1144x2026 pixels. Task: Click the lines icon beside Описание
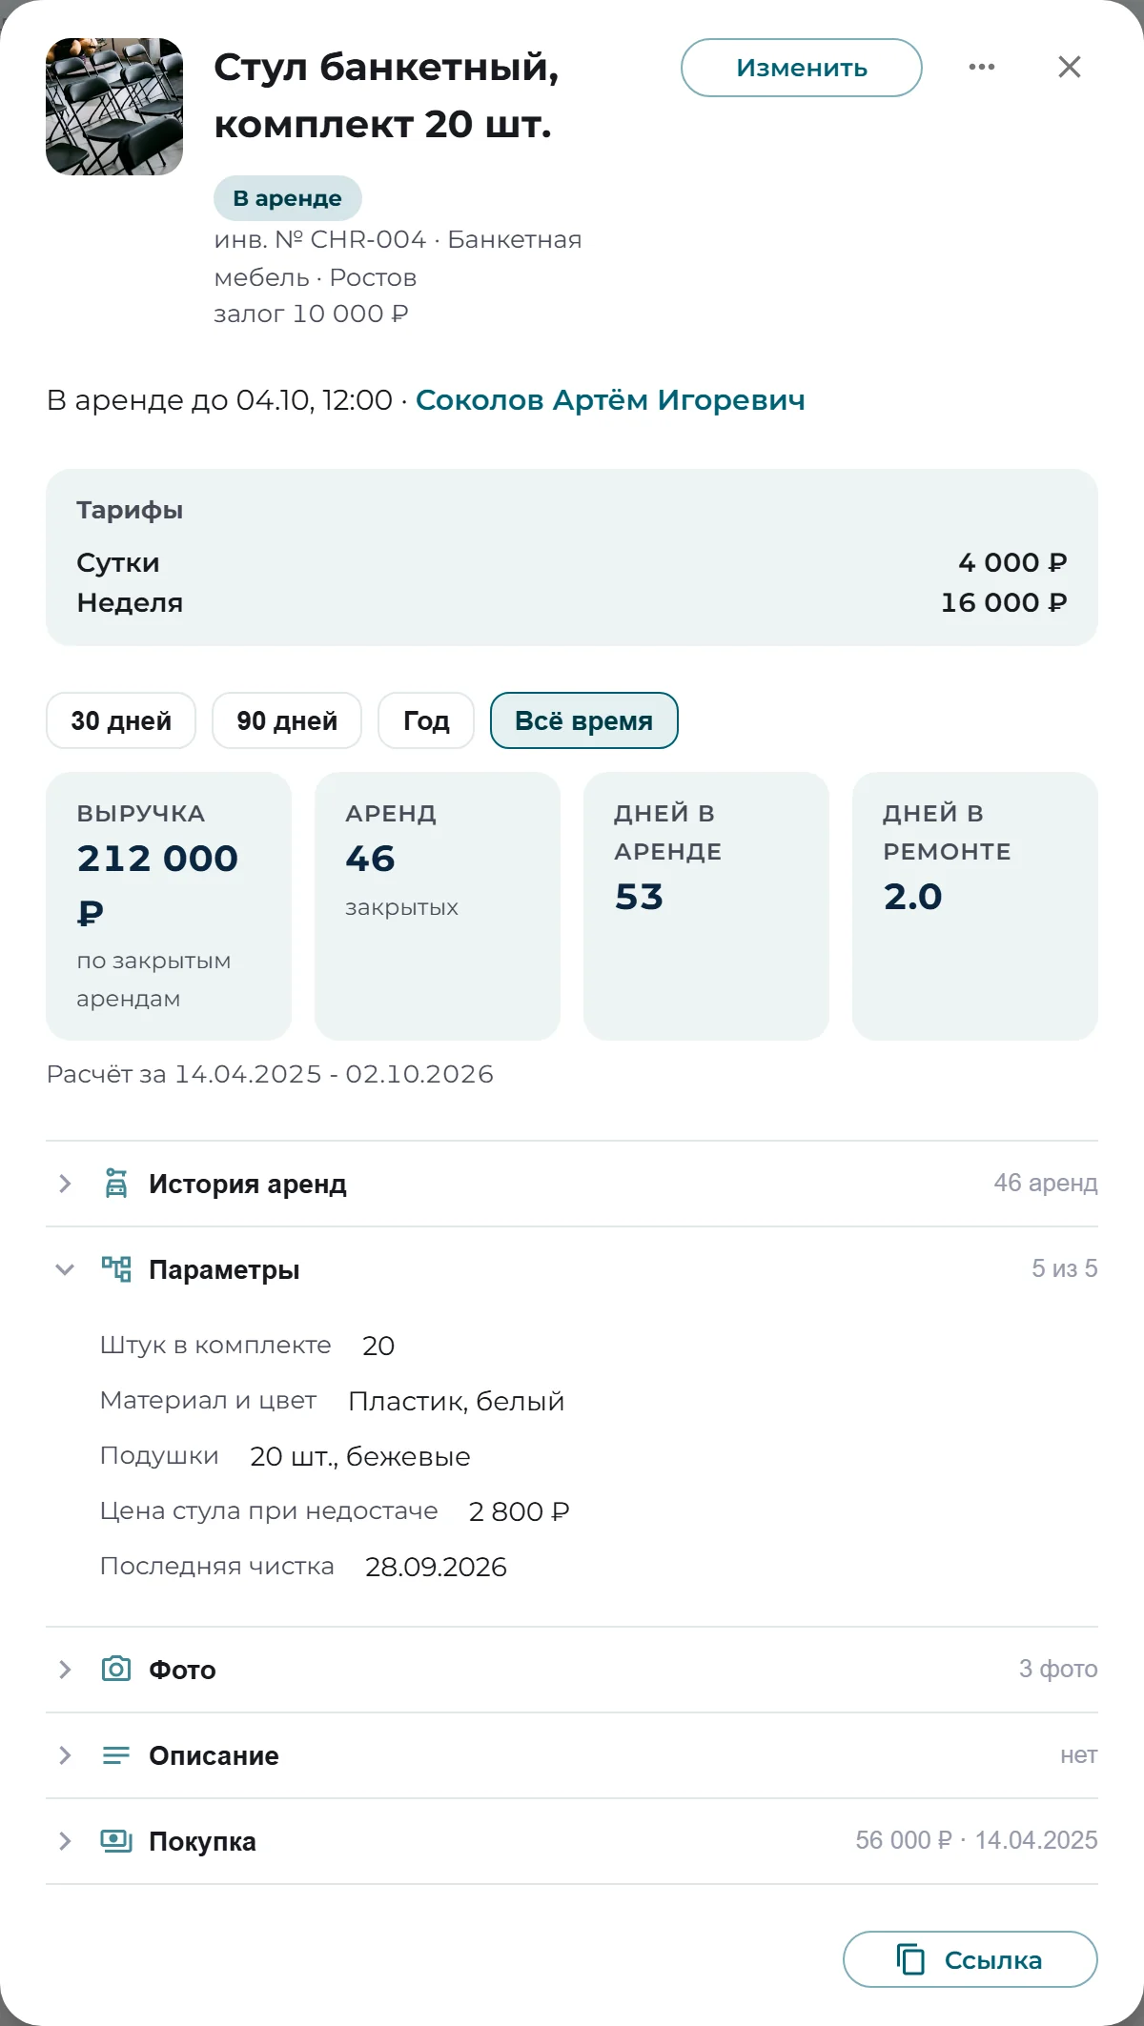click(116, 1755)
